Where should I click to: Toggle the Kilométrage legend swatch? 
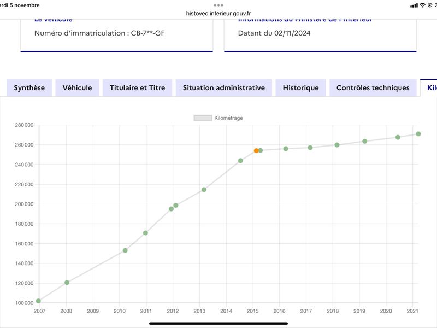click(x=203, y=118)
